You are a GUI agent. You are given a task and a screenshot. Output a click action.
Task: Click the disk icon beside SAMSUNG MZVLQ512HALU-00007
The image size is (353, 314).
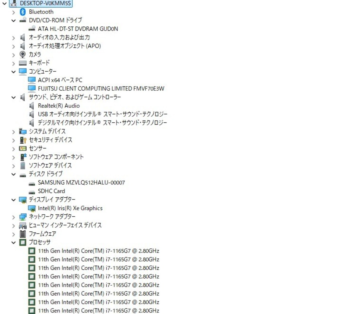click(x=32, y=183)
